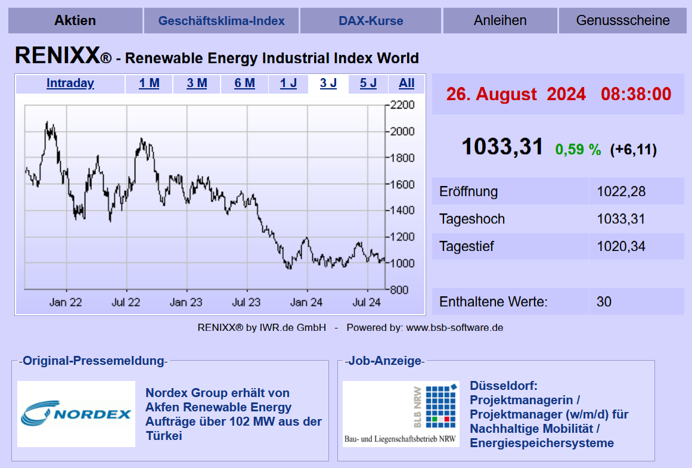Click the RENIXX page heading
Image resolution: width=692 pixels, height=468 pixels.
point(216,57)
